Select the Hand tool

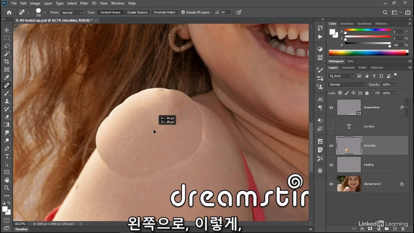tap(7, 180)
